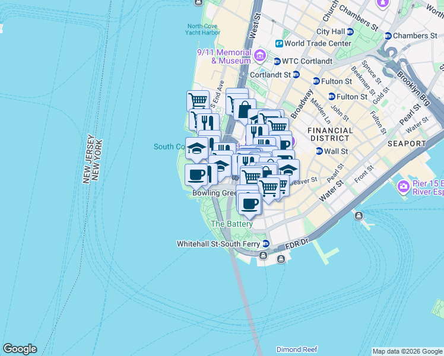Click the North Cove Yacht Harbor label
This screenshot has height=356, width=444.
pos(202,30)
